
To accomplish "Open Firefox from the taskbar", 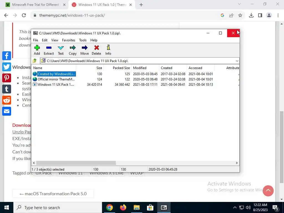I will click(x=123, y=207).
